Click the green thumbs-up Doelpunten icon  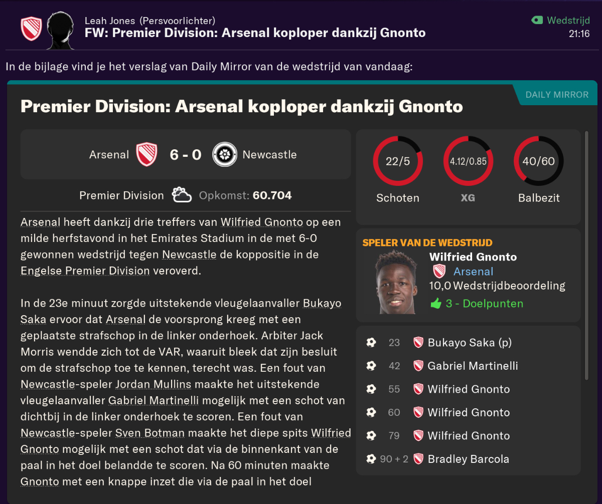tap(436, 304)
